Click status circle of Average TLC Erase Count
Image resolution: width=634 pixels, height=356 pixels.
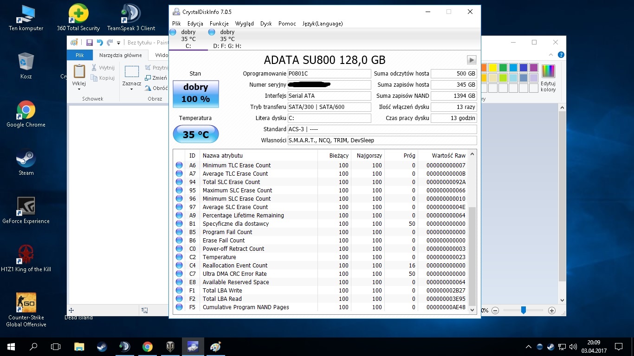(179, 174)
